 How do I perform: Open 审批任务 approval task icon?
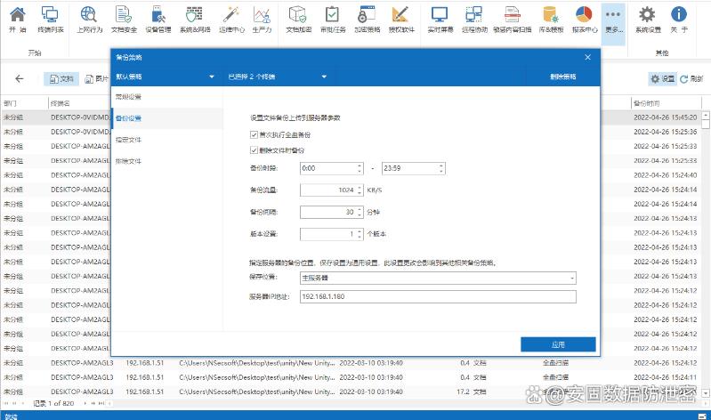point(331,19)
